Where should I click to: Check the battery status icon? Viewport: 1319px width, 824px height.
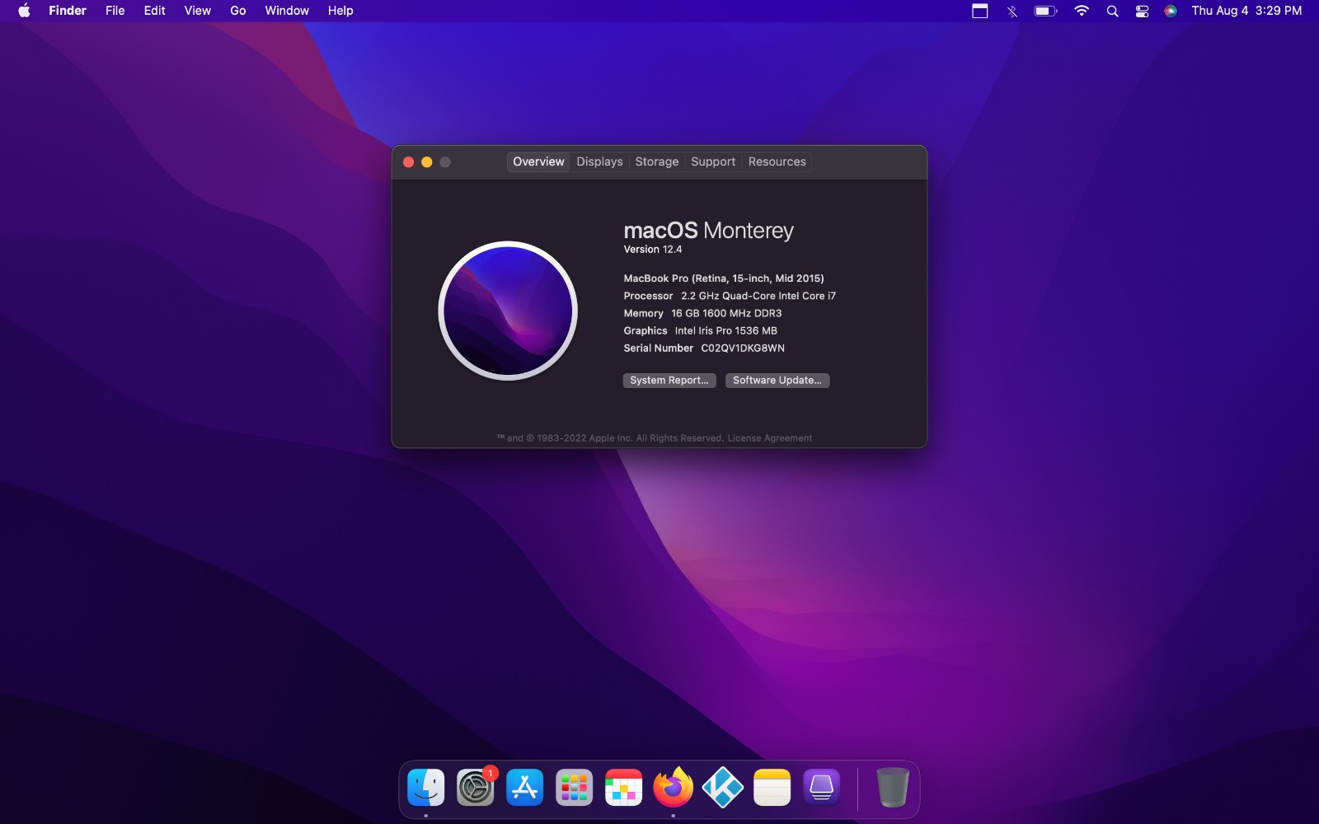tap(1045, 11)
